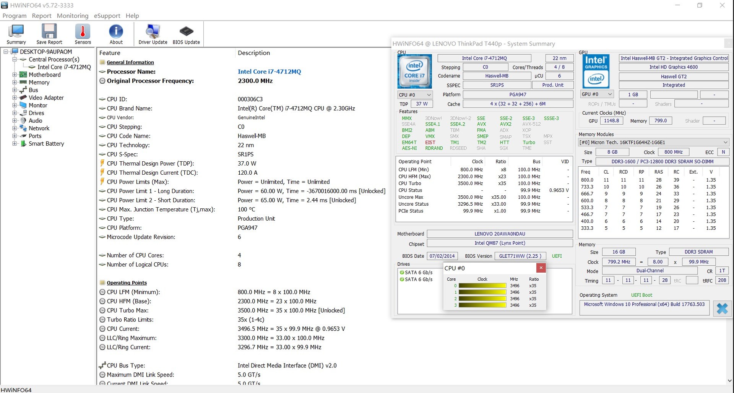Screen dimensions: 734x393
Task: Click the Monitor tree icon
Action: (23, 105)
